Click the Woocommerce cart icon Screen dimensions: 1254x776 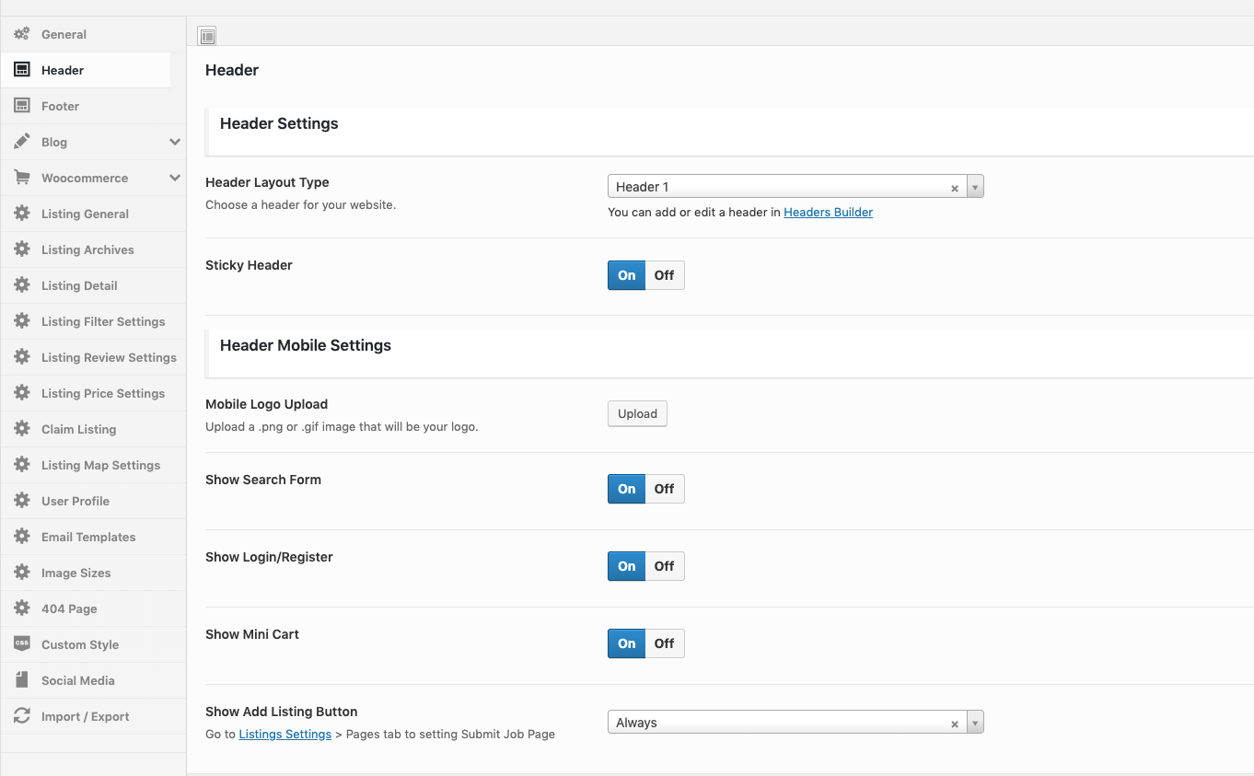(22, 178)
